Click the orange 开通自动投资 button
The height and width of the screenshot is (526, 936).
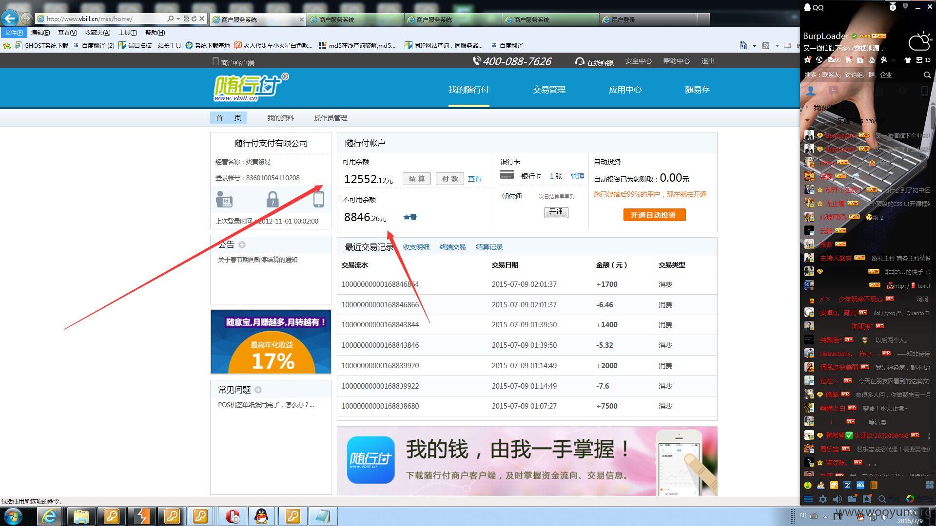(x=654, y=215)
